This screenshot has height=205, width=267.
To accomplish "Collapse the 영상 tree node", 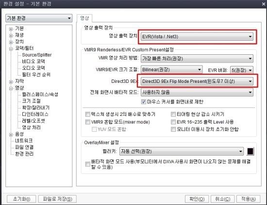I will point(11,88).
